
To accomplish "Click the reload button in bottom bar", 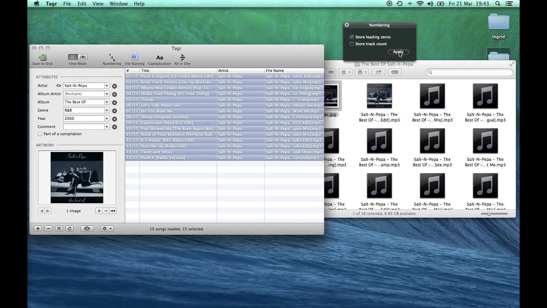I will tap(70, 229).
